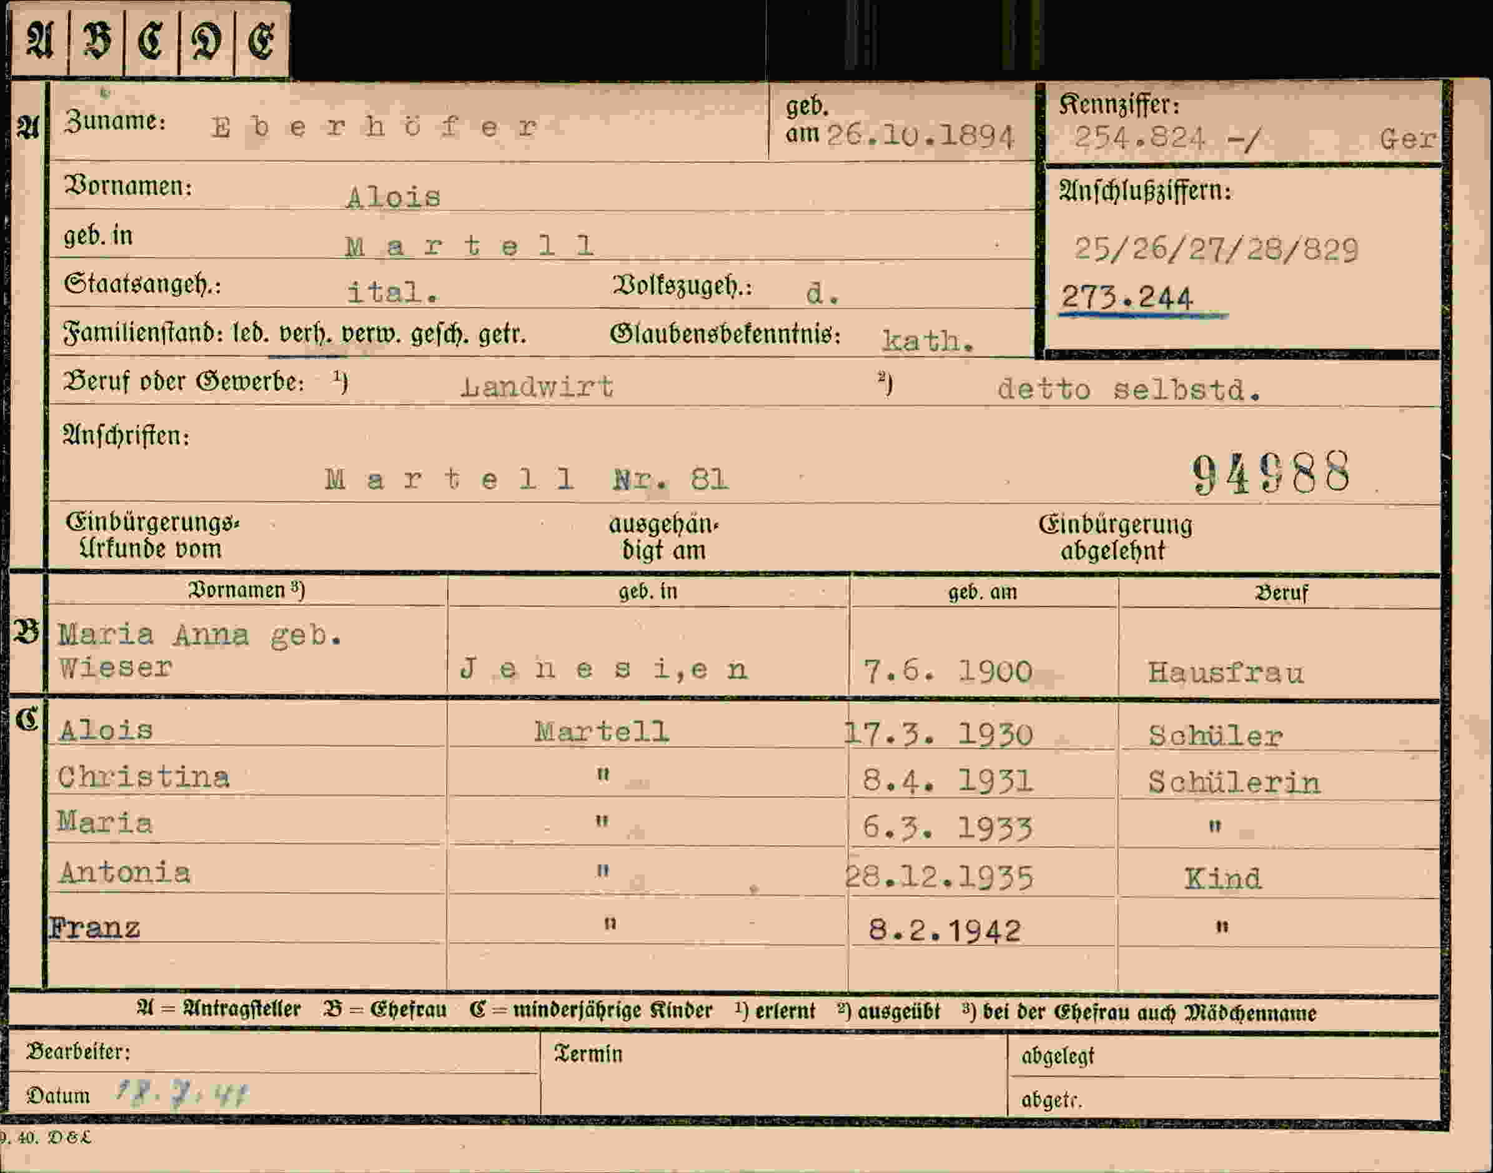Click 'Einbürgerung abgelehnt' label
This screenshot has width=1493, height=1173.
pyautogui.click(x=1115, y=537)
